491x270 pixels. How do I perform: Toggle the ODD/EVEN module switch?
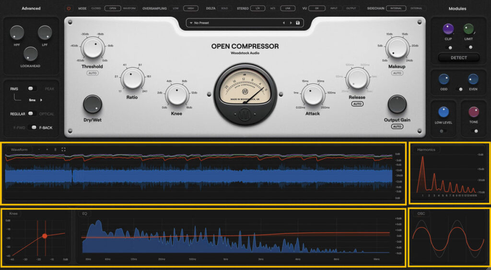tap(459, 89)
